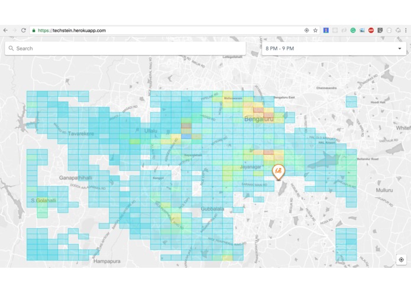Viewport: 411px width, 292px height.
Task: Open the green Grammarly extension
Action: [x=353, y=30]
